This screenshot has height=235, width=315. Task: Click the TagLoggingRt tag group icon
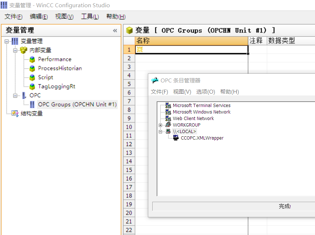[32, 86]
